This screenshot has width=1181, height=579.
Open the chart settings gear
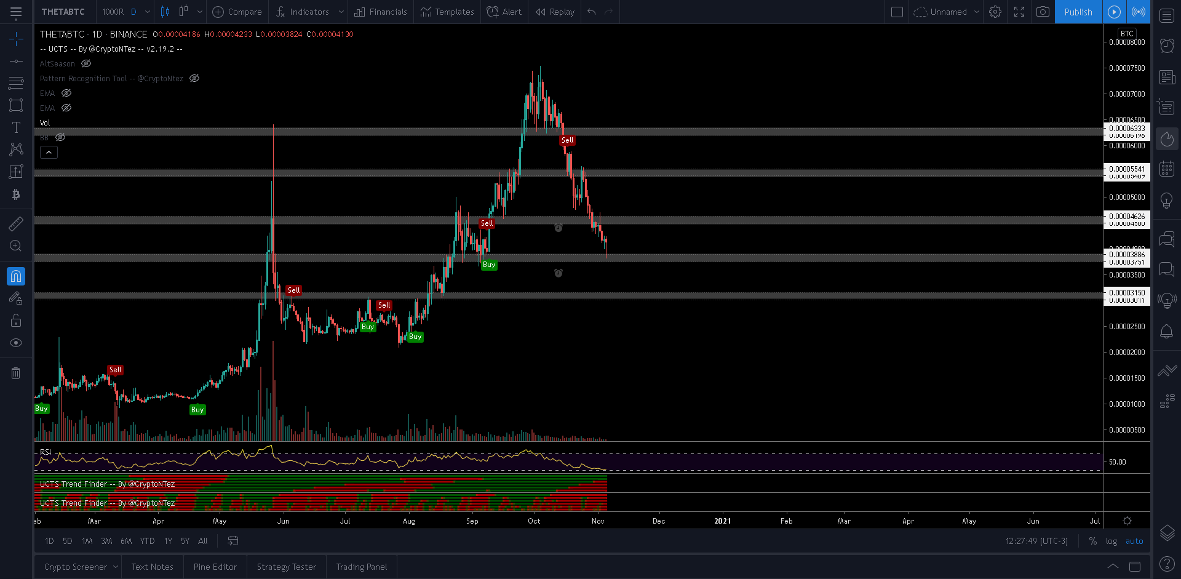(995, 12)
